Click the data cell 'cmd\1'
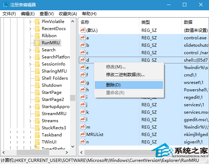Image resolution: width=209 pixels, height=164 pixels. point(190,75)
